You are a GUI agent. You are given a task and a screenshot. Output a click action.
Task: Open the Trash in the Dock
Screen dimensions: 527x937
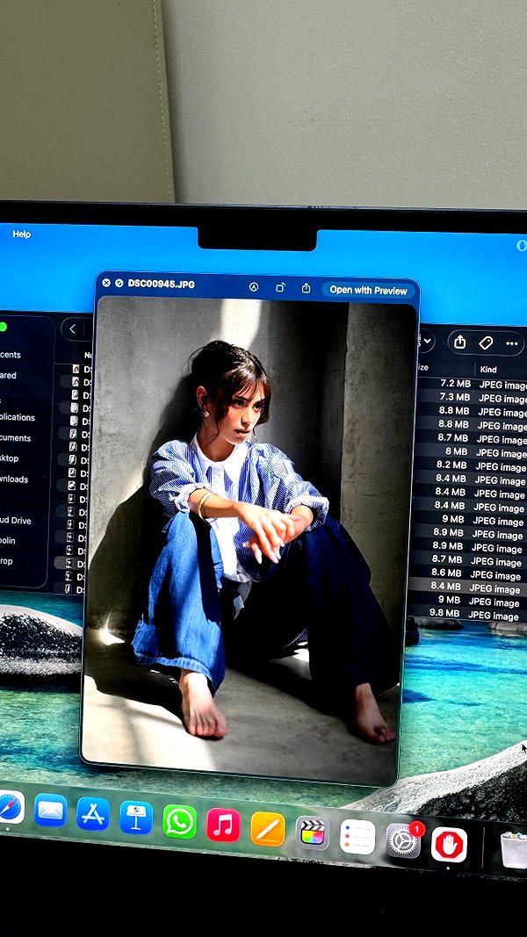click(514, 850)
